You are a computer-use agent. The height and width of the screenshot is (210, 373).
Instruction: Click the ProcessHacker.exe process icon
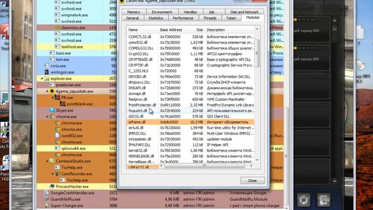(x=52, y=187)
